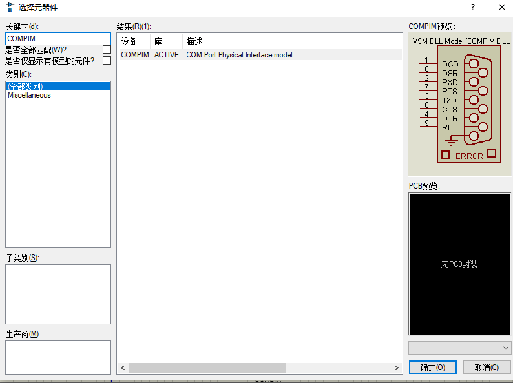This screenshot has width=513, height=383.
Task: Click the COM Port Physical Interface model description
Action: click(239, 55)
